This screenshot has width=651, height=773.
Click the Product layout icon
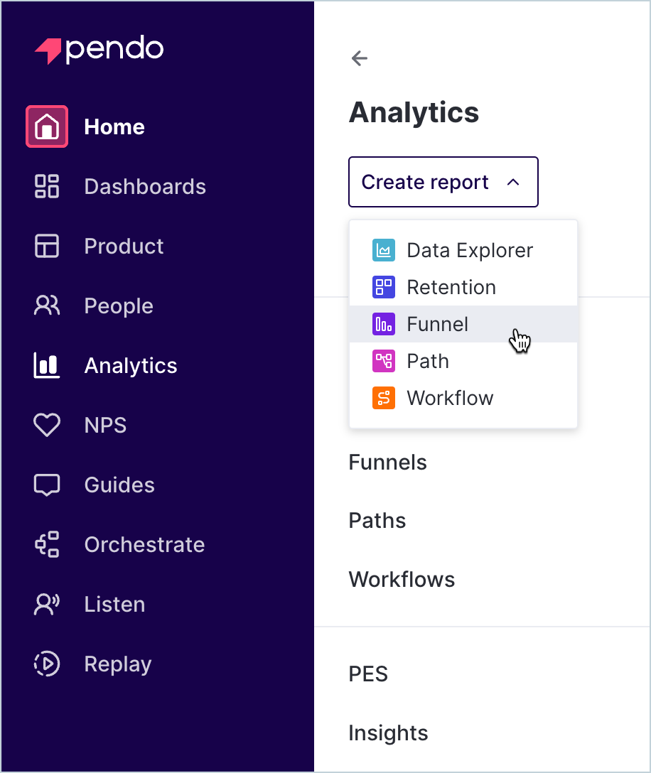point(47,246)
